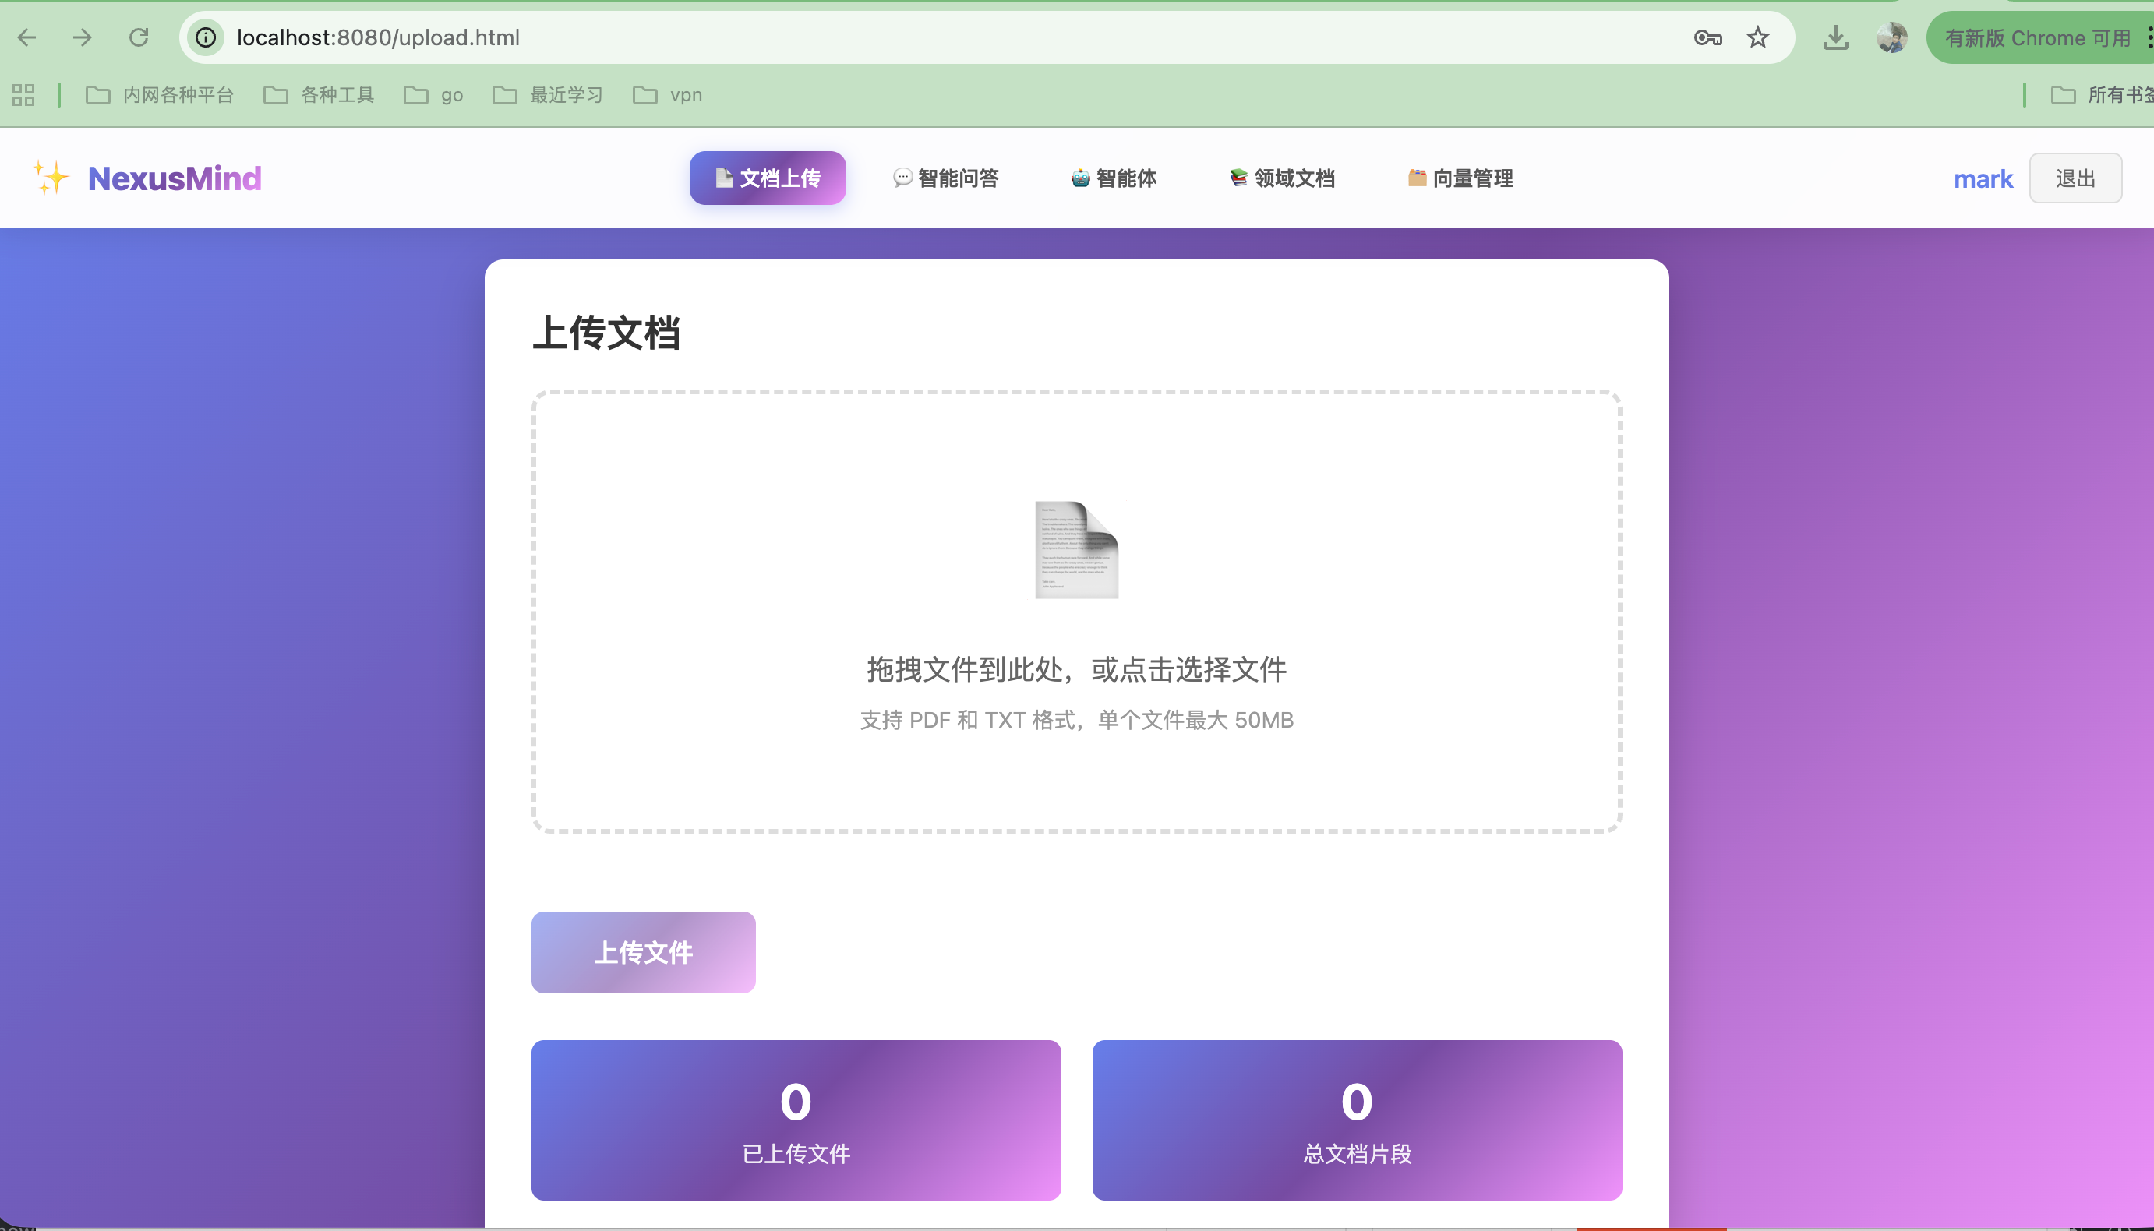Image resolution: width=2154 pixels, height=1231 pixels.
Task: Open the password key icon
Action: 1707,37
